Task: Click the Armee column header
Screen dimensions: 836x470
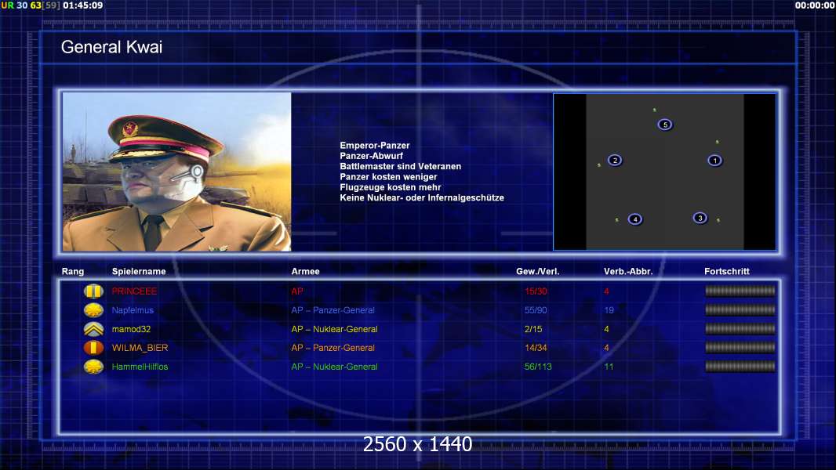Action: point(306,272)
